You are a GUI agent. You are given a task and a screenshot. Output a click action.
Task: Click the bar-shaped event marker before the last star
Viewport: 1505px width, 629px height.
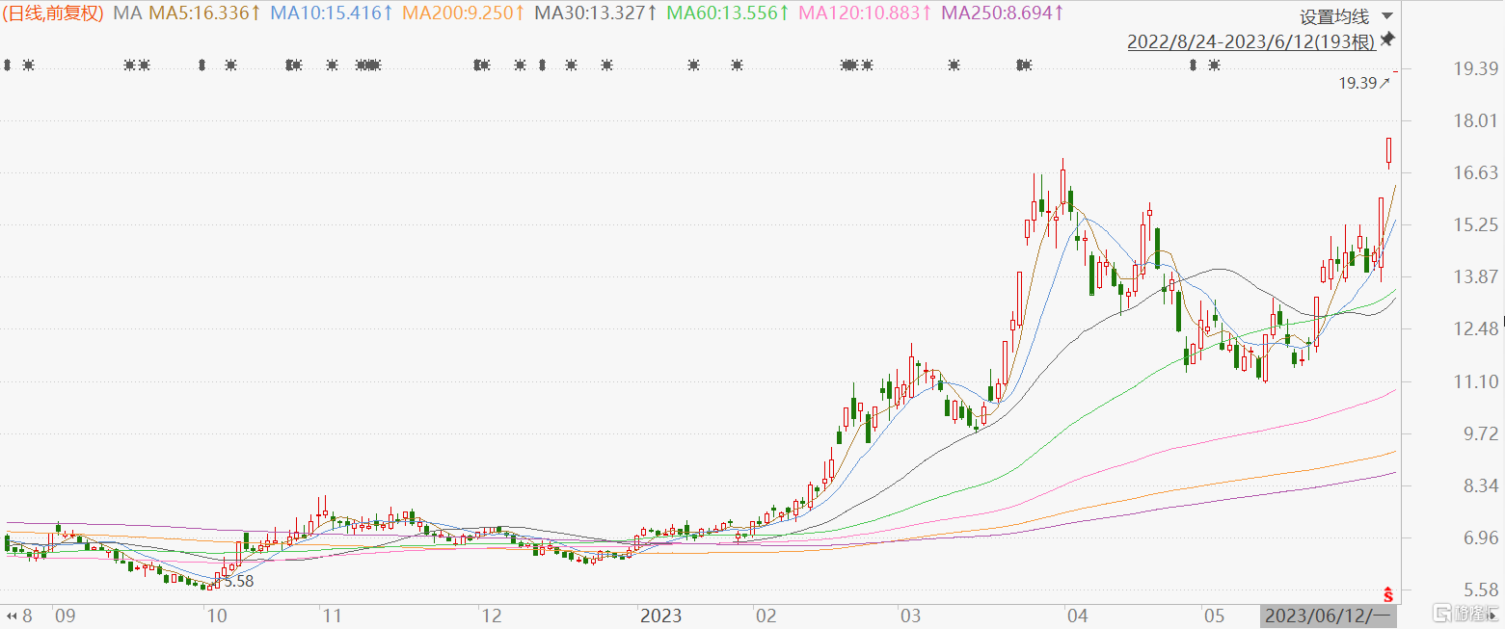pos(1193,66)
